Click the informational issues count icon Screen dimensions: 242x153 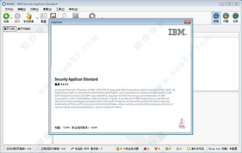tap(177, 149)
